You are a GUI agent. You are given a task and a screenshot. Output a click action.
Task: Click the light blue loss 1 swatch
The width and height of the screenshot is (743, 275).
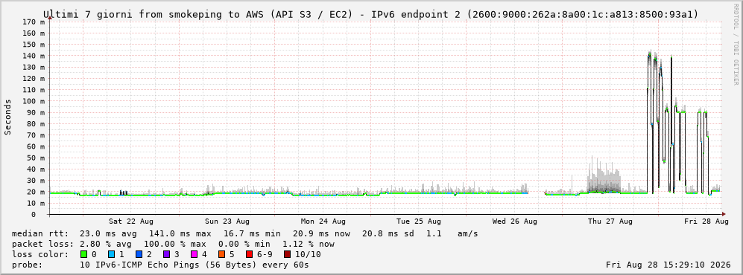point(111,254)
